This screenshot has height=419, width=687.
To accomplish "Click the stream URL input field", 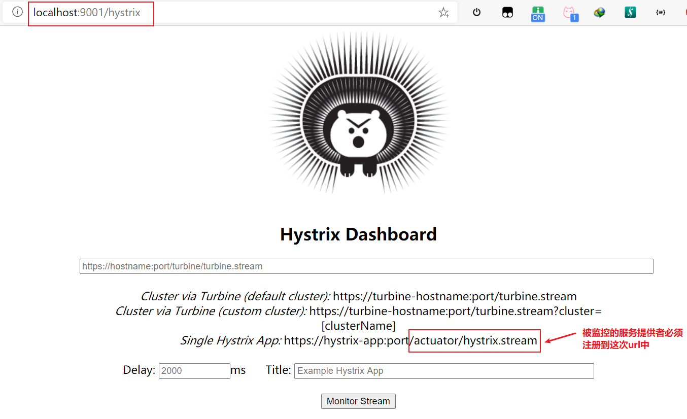I will coord(366,266).
